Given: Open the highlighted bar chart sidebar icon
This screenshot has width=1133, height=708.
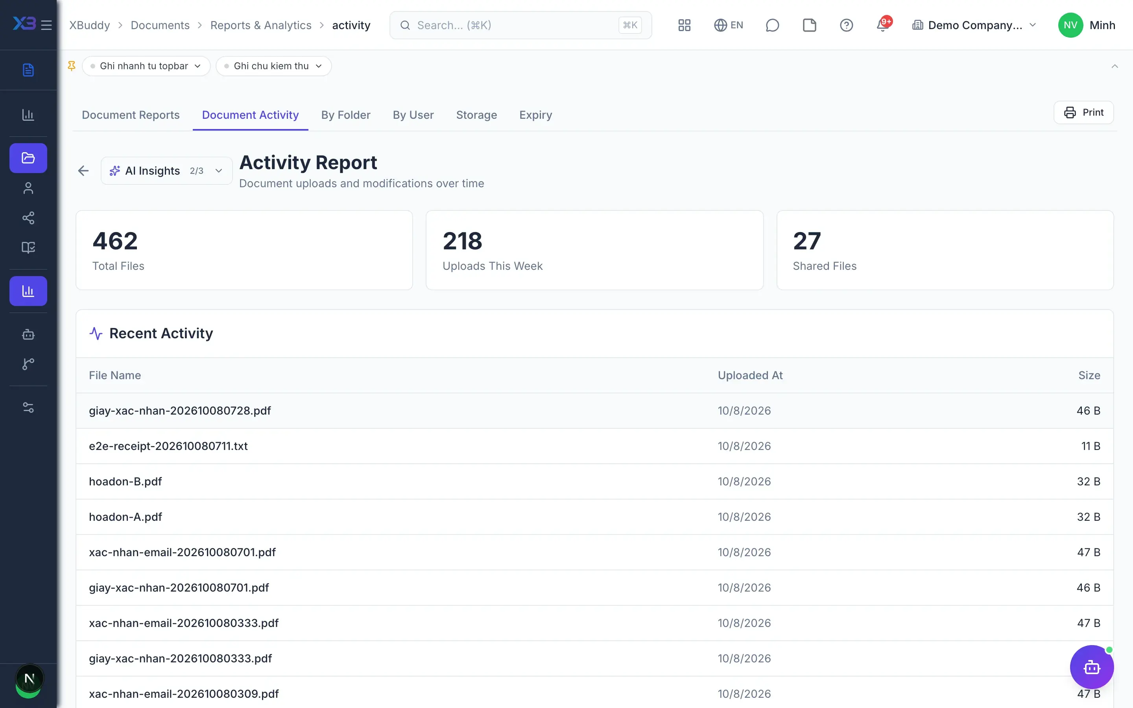Looking at the screenshot, I should point(28,291).
